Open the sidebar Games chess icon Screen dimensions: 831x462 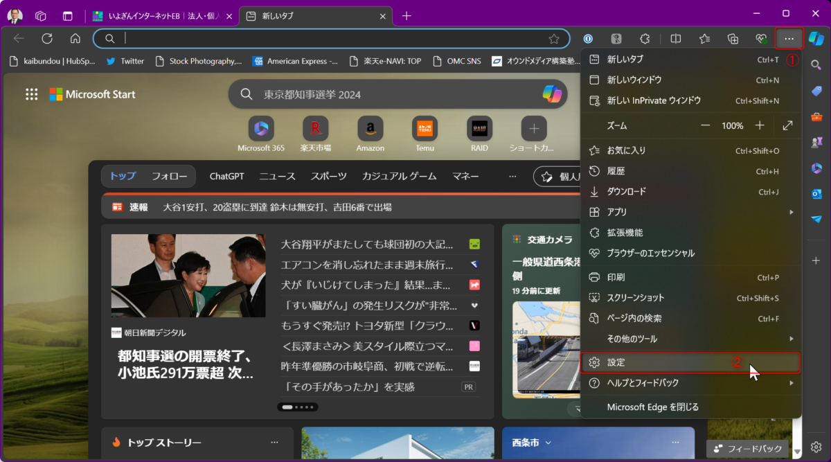coord(816,142)
